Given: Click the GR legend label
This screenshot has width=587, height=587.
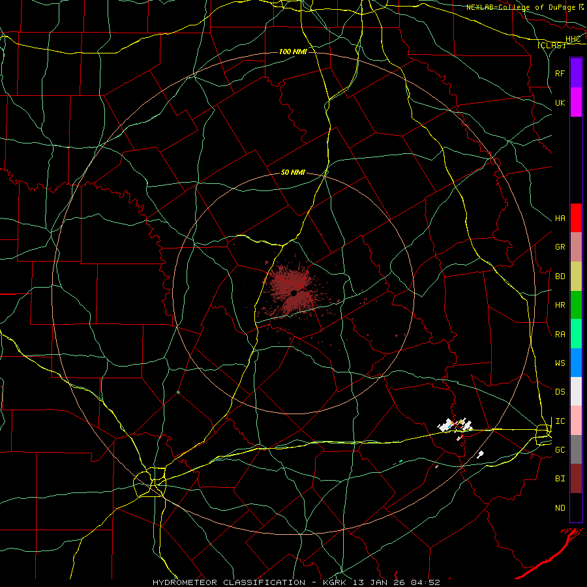Looking at the screenshot, I should click(560, 247).
